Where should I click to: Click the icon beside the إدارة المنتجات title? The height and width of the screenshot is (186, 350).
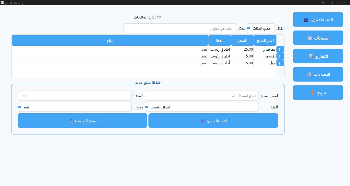click(159, 17)
